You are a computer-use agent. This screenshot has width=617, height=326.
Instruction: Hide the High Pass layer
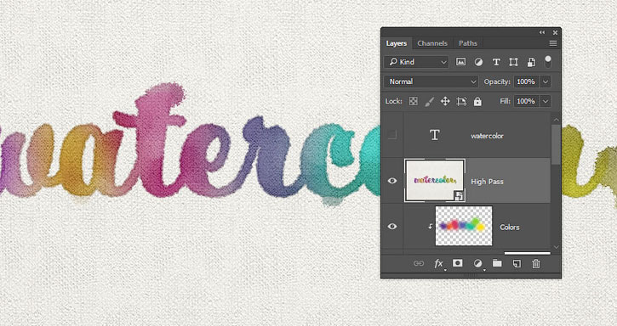pos(392,181)
